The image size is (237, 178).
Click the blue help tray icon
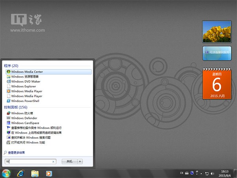click(x=192, y=173)
